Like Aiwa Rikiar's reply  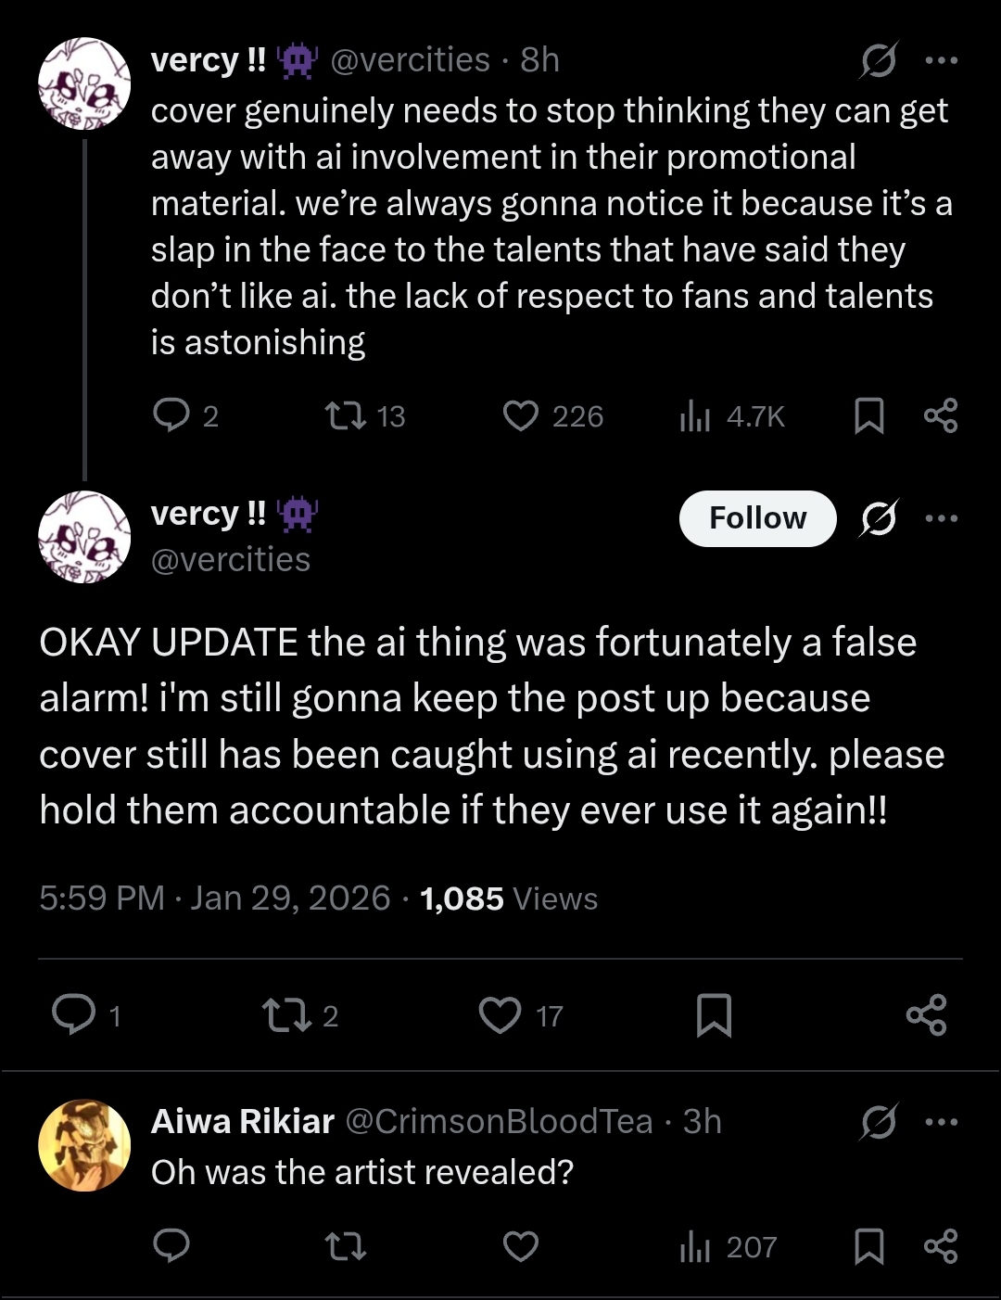521,1247
